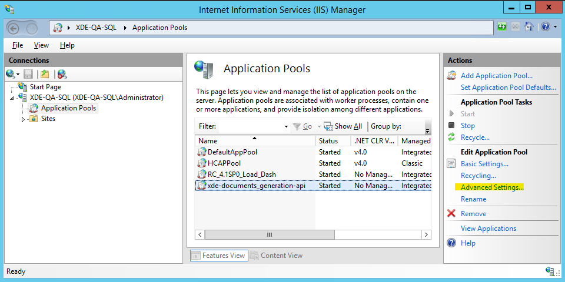Viewport: 565px width, 282px height.
Task: Click the Rename action
Action: tap(473, 199)
